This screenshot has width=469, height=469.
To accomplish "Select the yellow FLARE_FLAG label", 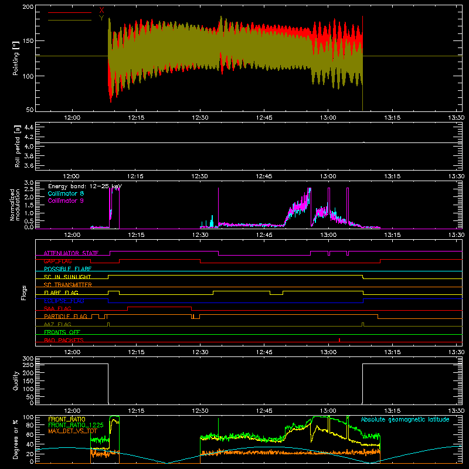I will (61, 293).
